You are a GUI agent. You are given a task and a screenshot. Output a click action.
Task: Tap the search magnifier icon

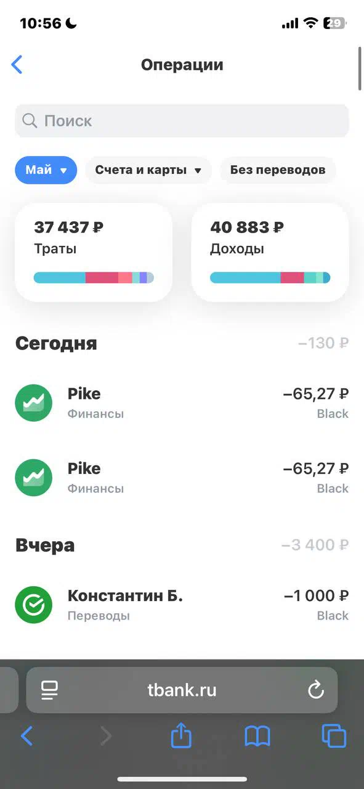pyautogui.click(x=30, y=120)
